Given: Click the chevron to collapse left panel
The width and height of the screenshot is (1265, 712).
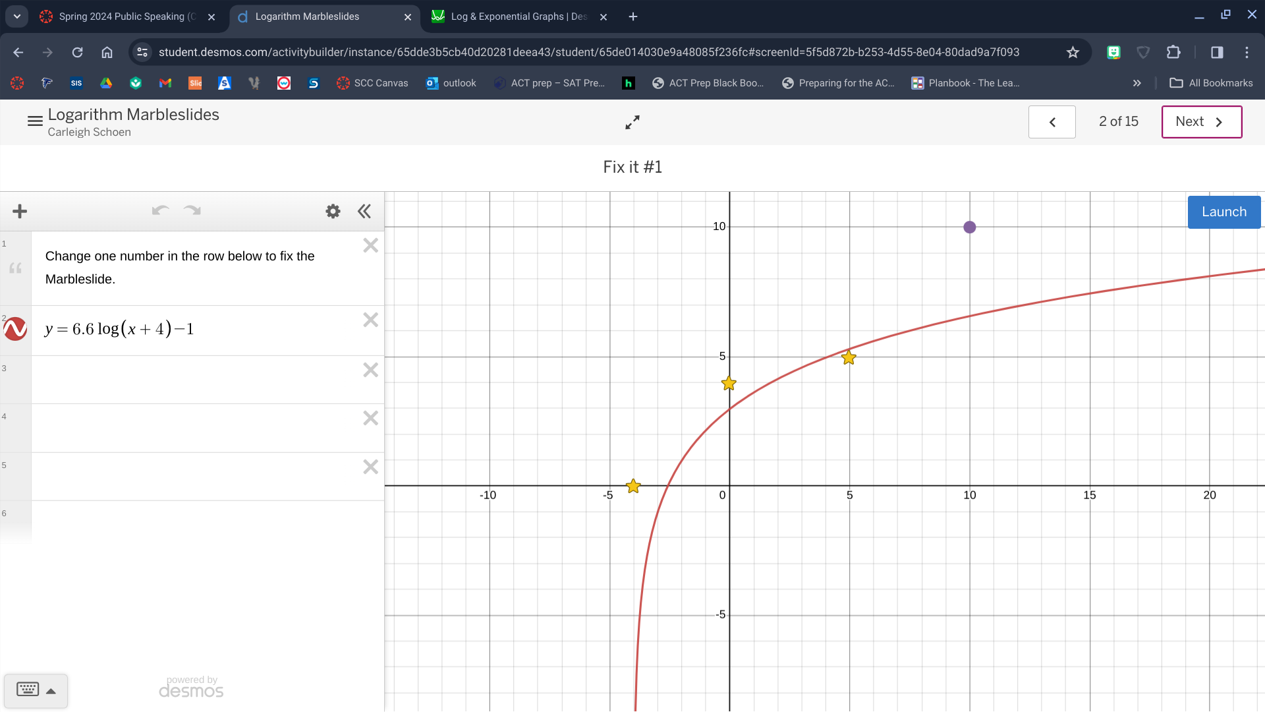Looking at the screenshot, I should (x=364, y=210).
